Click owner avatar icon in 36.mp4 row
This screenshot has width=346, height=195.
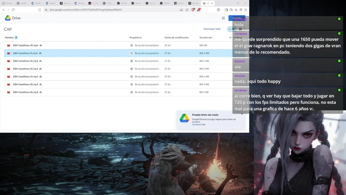pyautogui.click(x=132, y=92)
